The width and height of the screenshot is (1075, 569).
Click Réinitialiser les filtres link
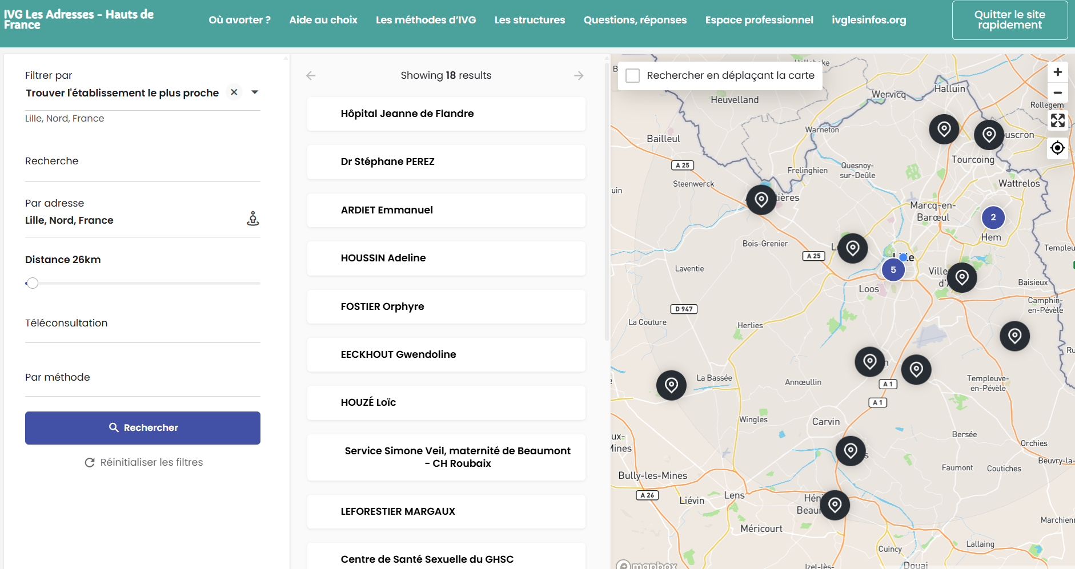[143, 462]
